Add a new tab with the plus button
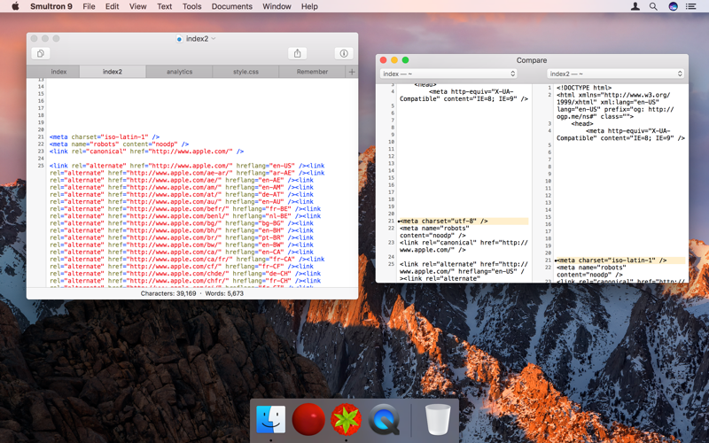 tap(352, 72)
